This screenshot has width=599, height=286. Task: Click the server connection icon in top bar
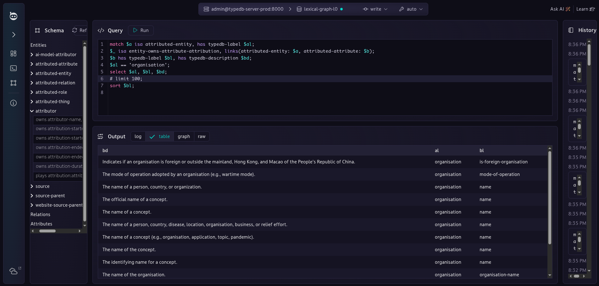[x=206, y=9]
